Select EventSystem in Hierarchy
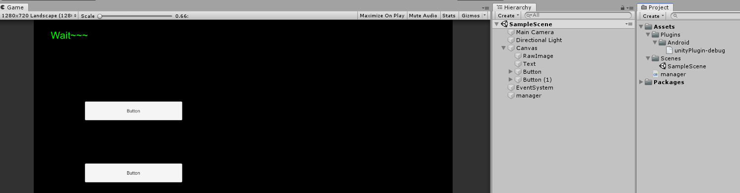This screenshot has width=740, height=193. [535, 88]
